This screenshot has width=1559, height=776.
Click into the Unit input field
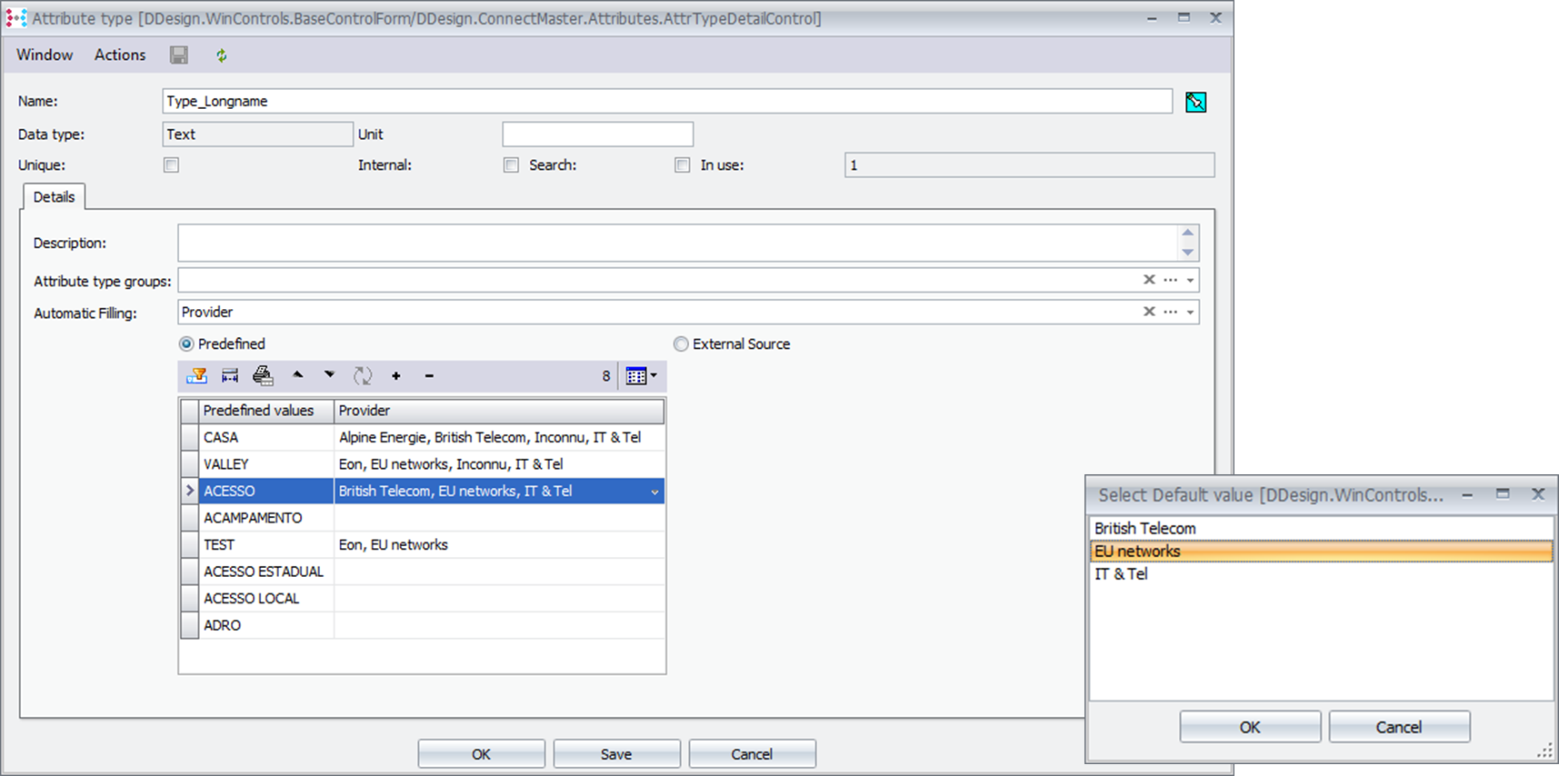click(x=597, y=134)
